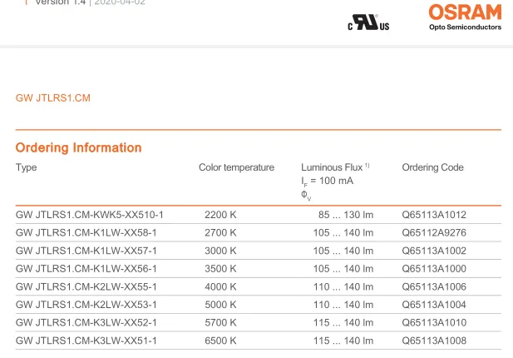Click the Luminous Flux column header

point(334,167)
